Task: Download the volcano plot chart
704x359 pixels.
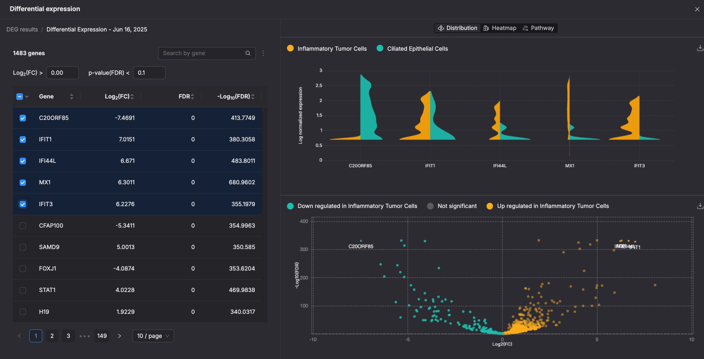Action: [700, 206]
